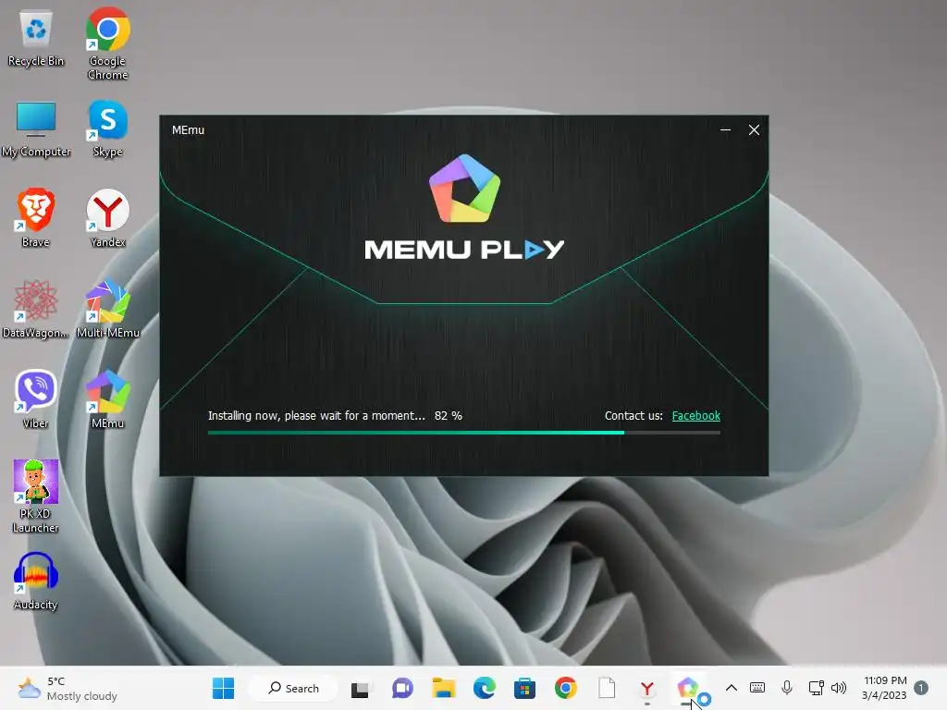Click the blank document taskbar icon

(607, 688)
